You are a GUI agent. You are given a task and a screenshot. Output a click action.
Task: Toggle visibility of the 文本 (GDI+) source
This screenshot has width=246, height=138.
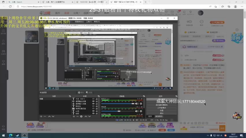[x=93, y=99]
